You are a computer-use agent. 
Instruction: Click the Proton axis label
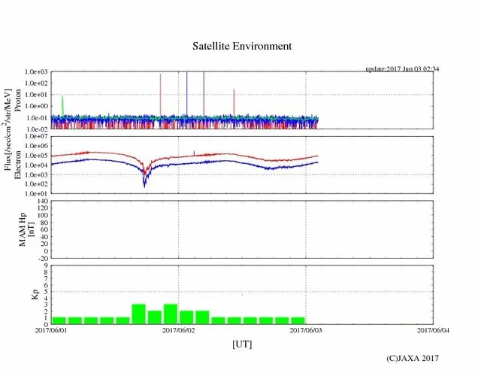point(19,99)
